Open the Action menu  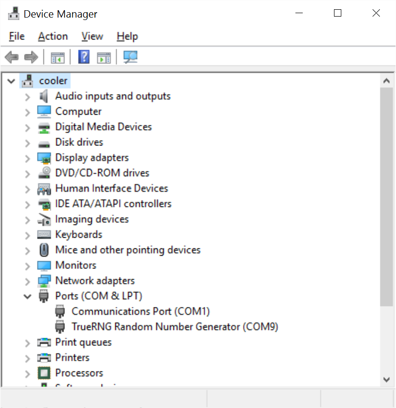pos(52,36)
